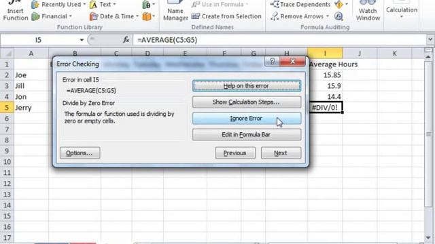Select column J header
Screen dimensions: 435x244
[x=360, y=54]
